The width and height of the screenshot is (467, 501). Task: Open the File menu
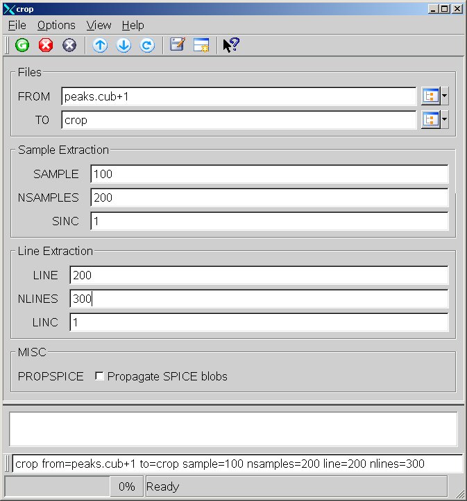click(x=17, y=25)
